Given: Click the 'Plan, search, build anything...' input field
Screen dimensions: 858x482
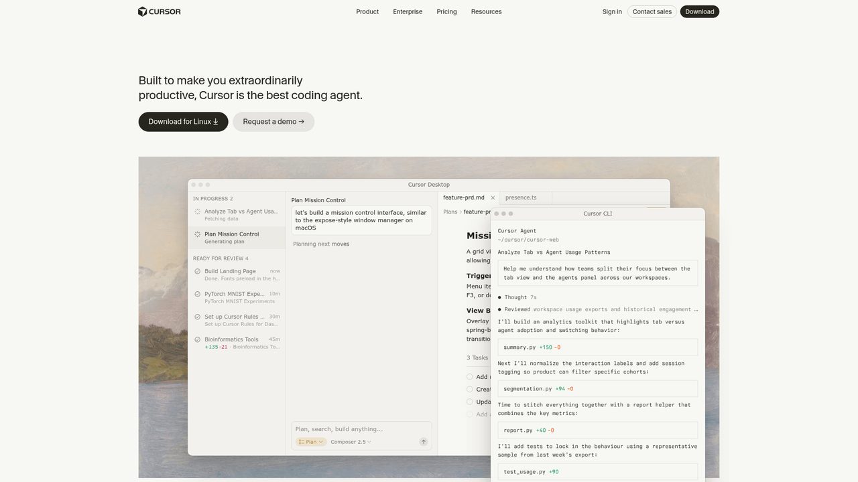Looking at the screenshot, I should (x=362, y=429).
